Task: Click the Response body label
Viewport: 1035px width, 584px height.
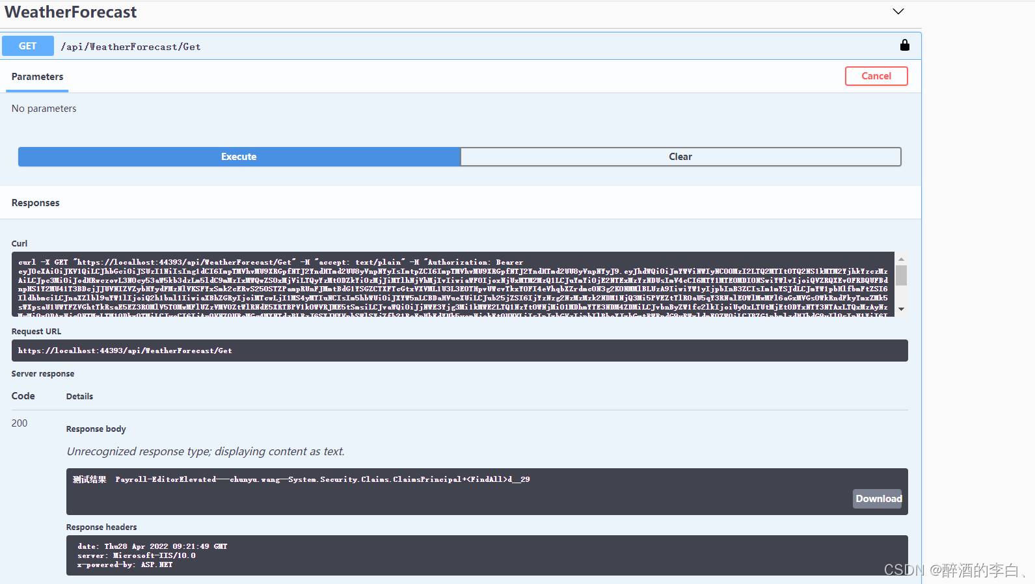Action: click(96, 429)
